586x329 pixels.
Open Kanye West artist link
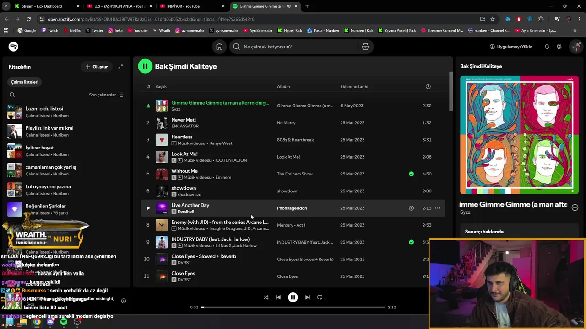[221, 143]
